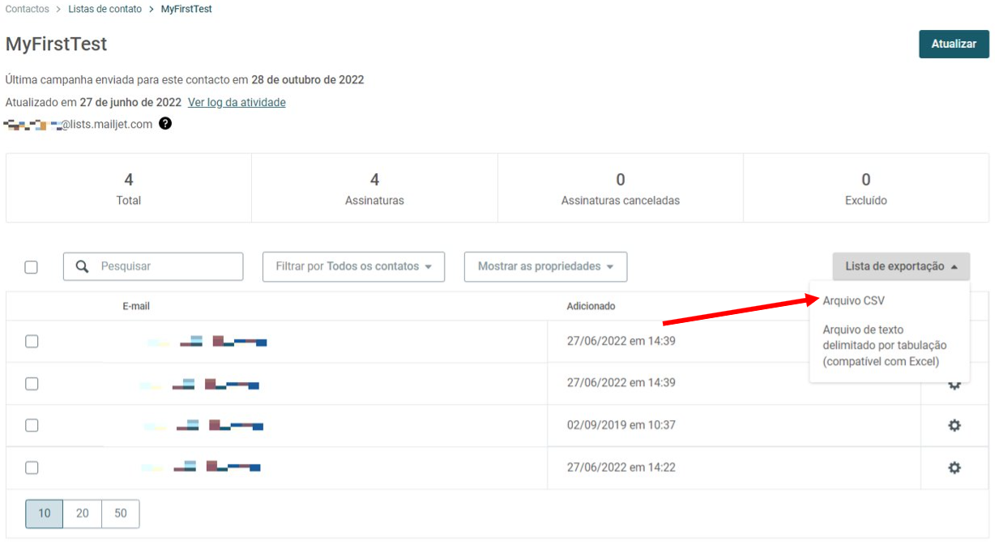The height and width of the screenshot is (544, 995).
Task: Click the Adicionado column header
Action: [x=591, y=306]
